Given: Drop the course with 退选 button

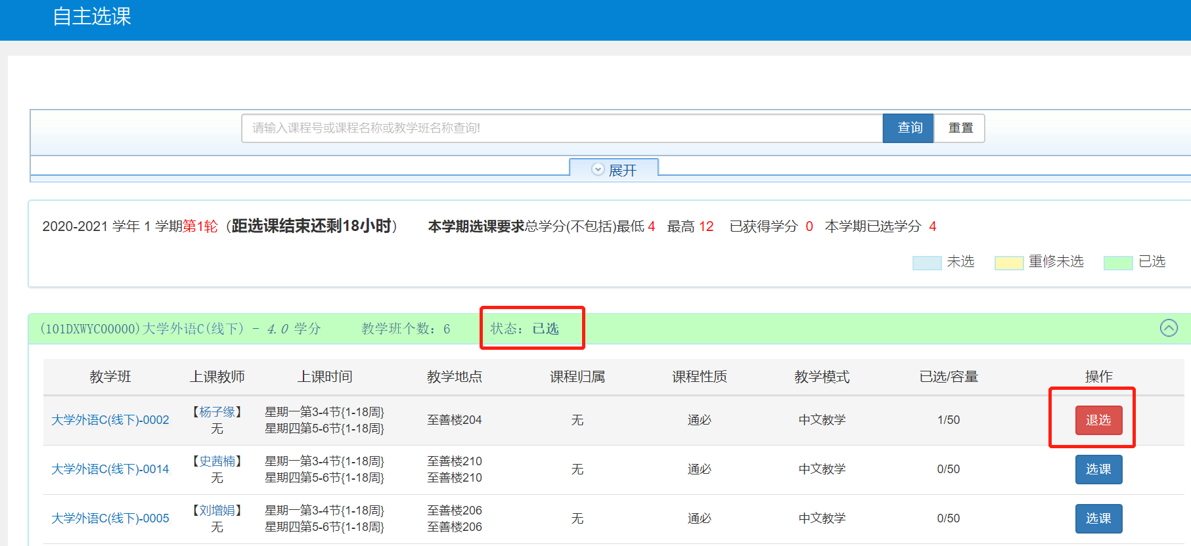Looking at the screenshot, I should point(1098,420).
